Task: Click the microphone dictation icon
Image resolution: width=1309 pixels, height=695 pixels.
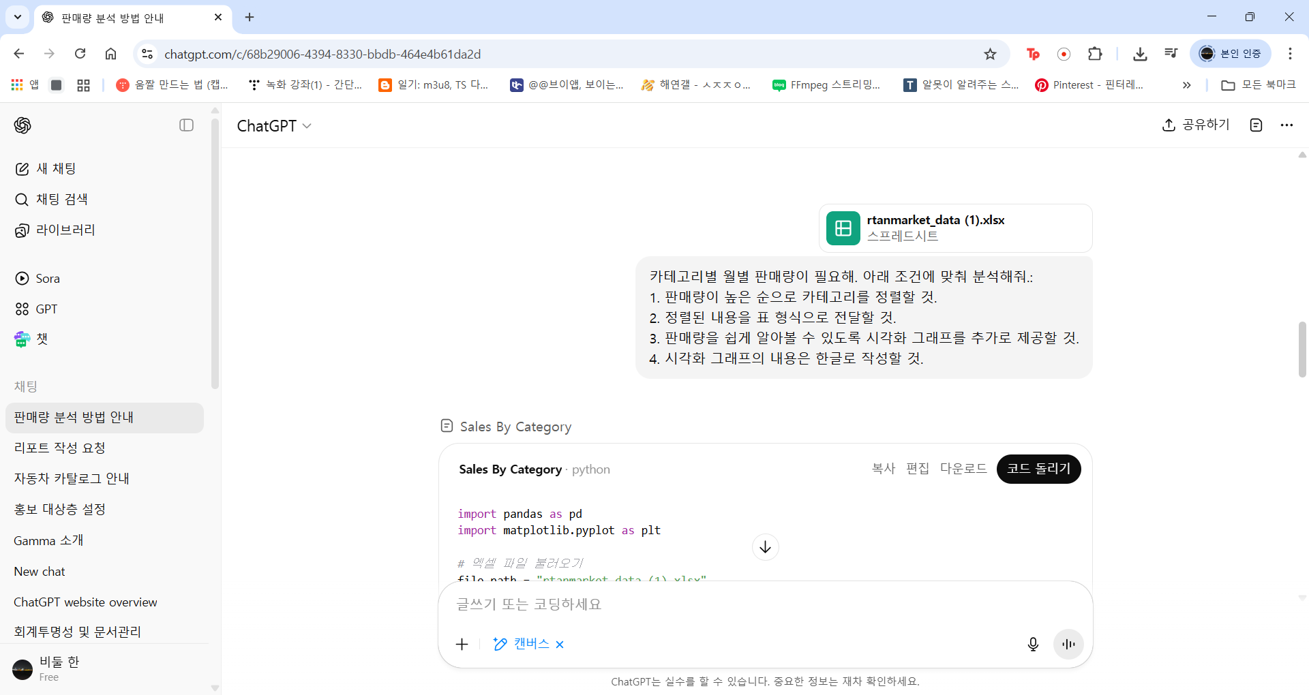Action: (1033, 645)
